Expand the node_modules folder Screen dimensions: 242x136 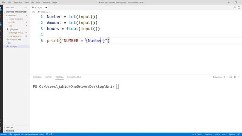click(16, 19)
